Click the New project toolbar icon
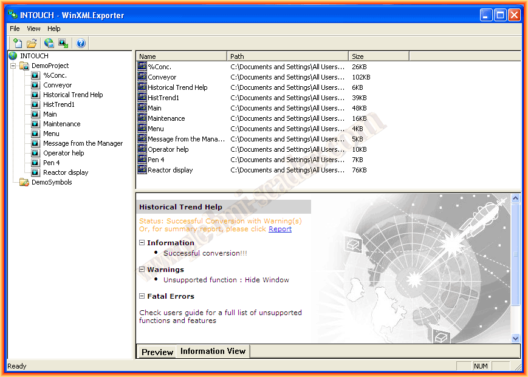The height and width of the screenshot is (377, 528). coord(18,43)
